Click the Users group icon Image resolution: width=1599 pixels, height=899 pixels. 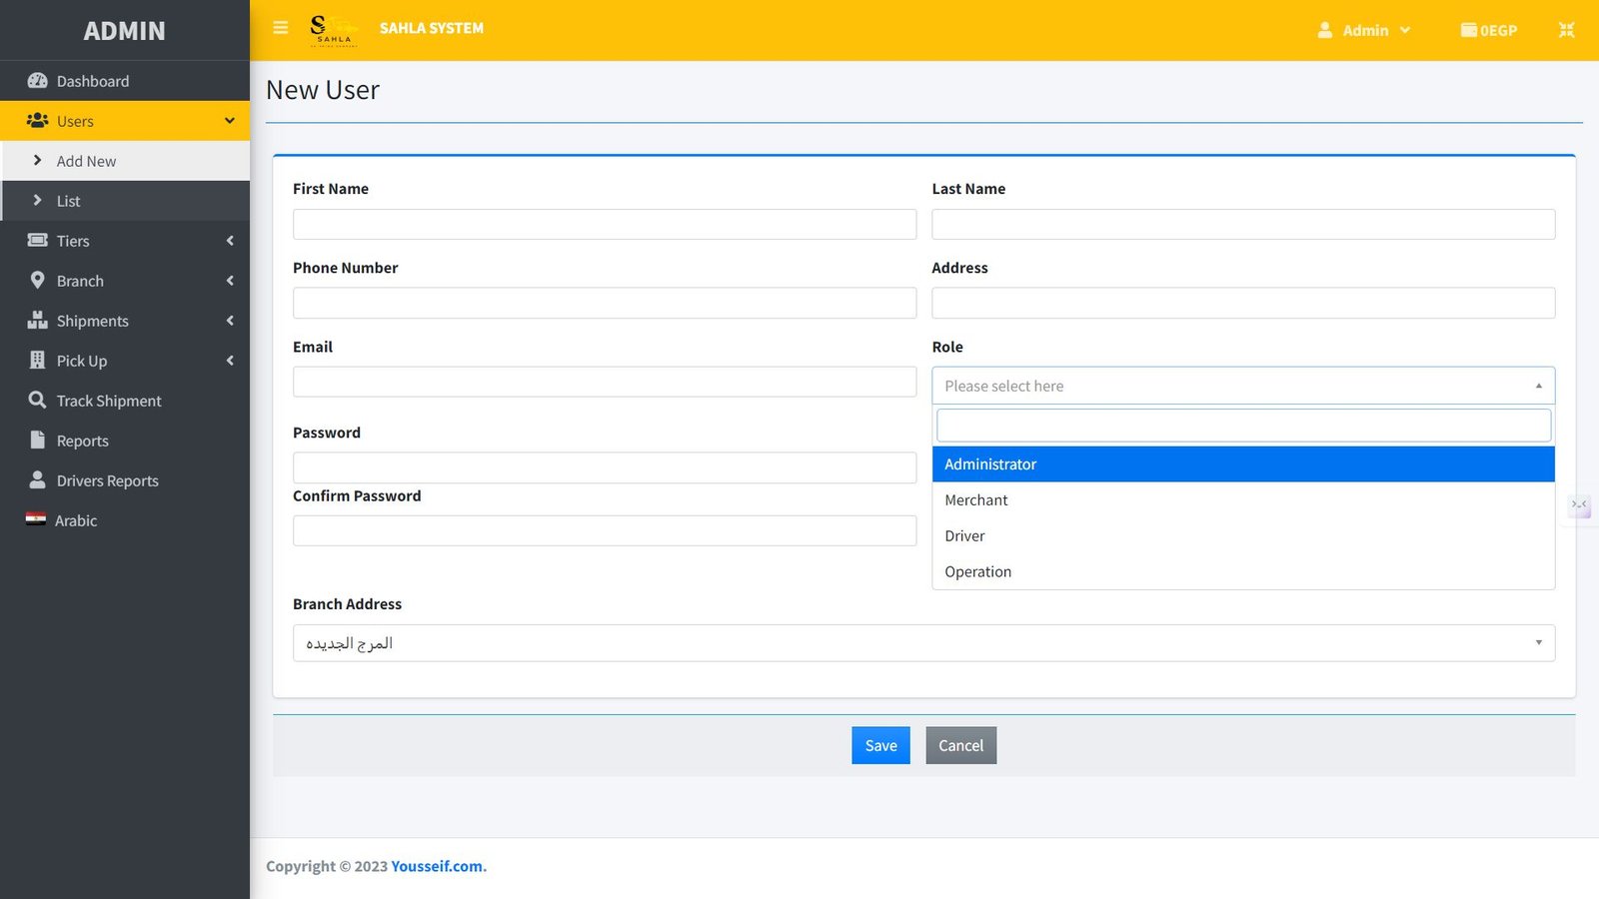(x=37, y=120)
